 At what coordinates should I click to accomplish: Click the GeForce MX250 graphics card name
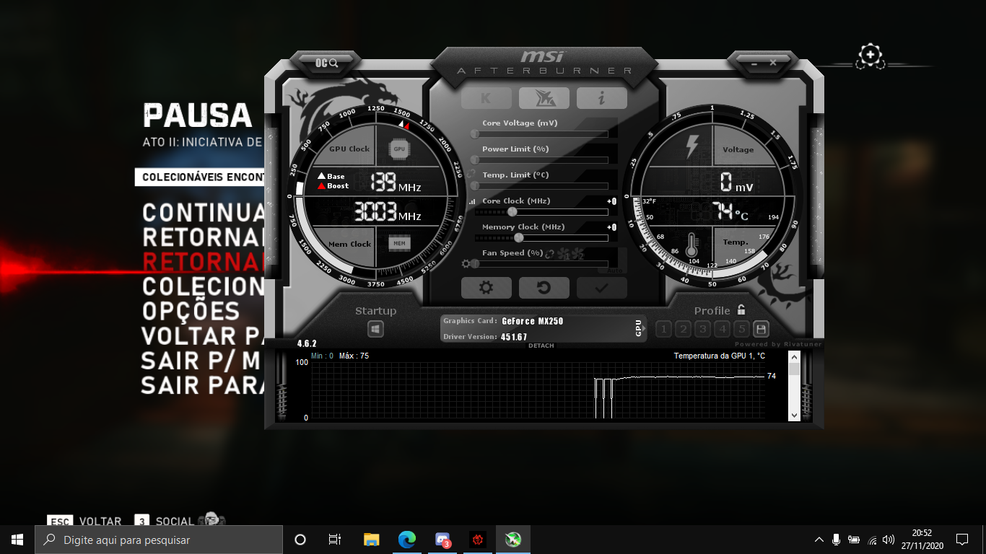point(533,321)
